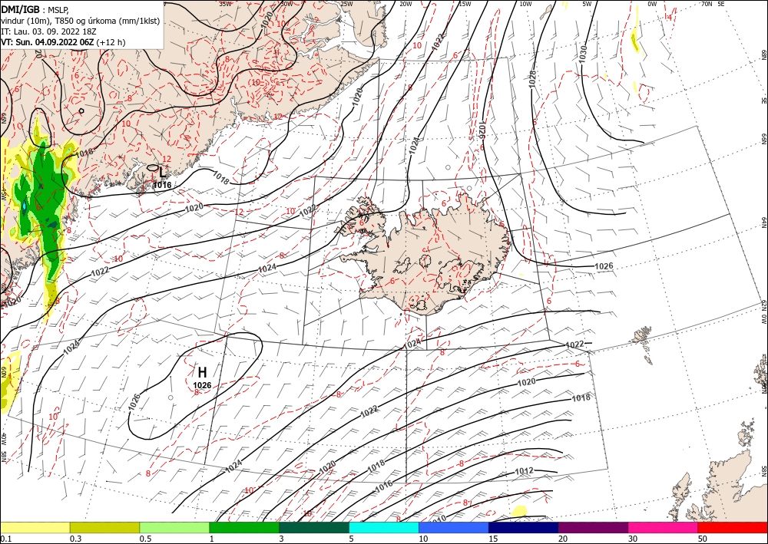The image size is (768, 544).
Task: Click the legend value '0.5'
Action: (x=145, y=539)
